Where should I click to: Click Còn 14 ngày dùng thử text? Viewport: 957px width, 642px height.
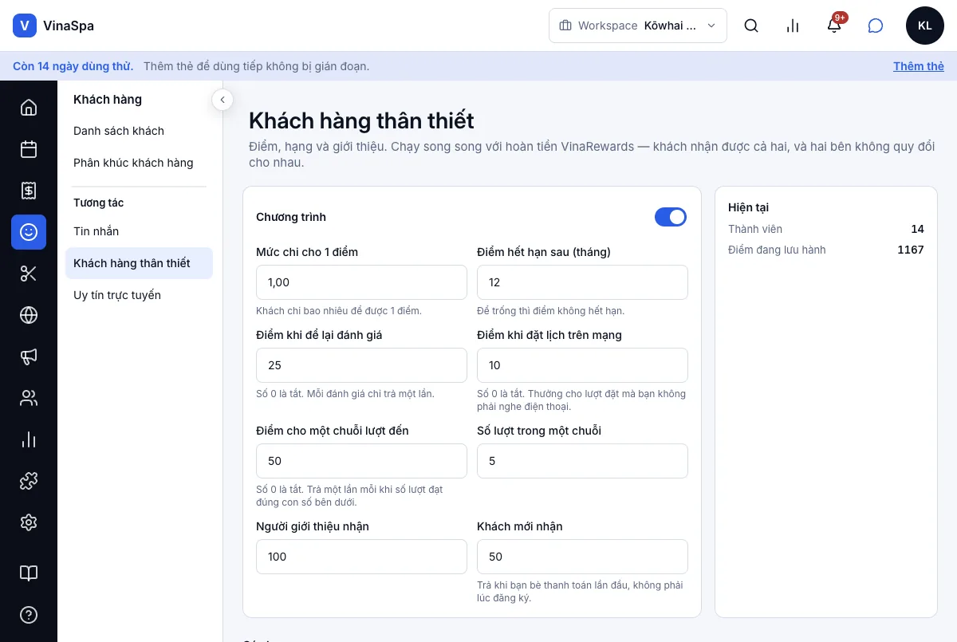[73, 66]
